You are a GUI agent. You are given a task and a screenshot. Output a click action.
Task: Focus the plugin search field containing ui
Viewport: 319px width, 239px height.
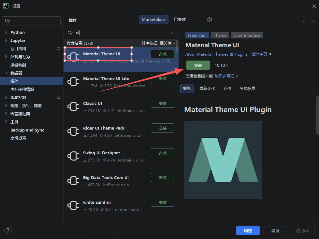pos(121,33)
